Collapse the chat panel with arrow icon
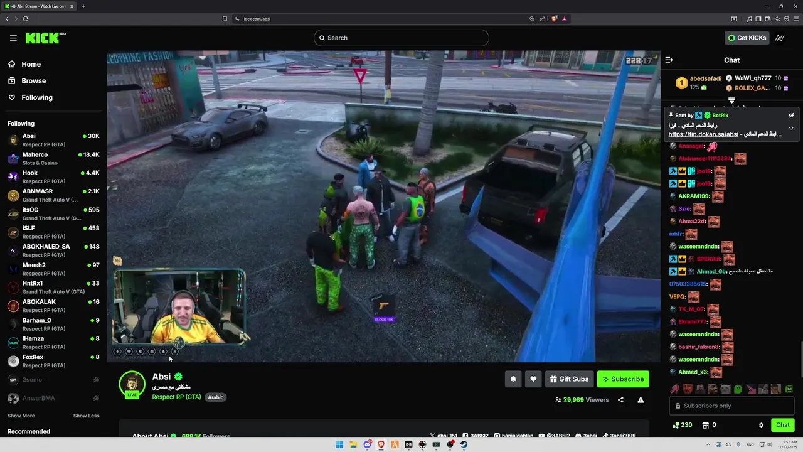This screenshot has height=452, width=803. 669,60
